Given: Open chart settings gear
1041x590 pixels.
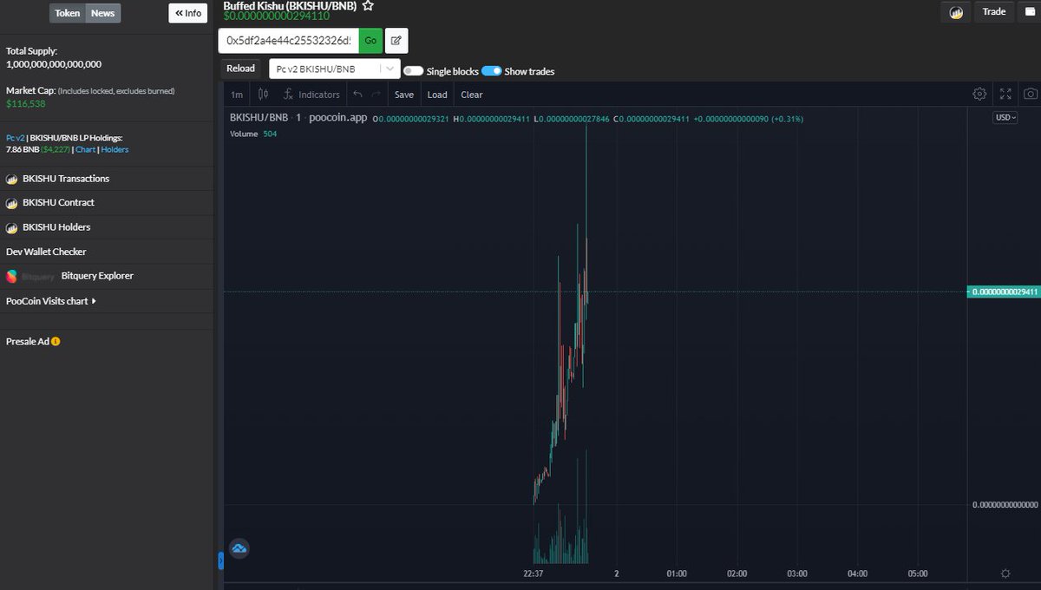Looking at the screenshot, I should point(979,95).
